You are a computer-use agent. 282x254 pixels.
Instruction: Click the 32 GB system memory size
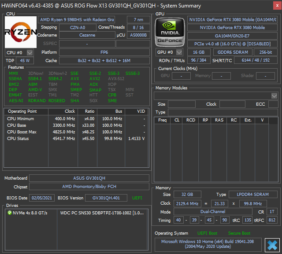coord(187,195)
